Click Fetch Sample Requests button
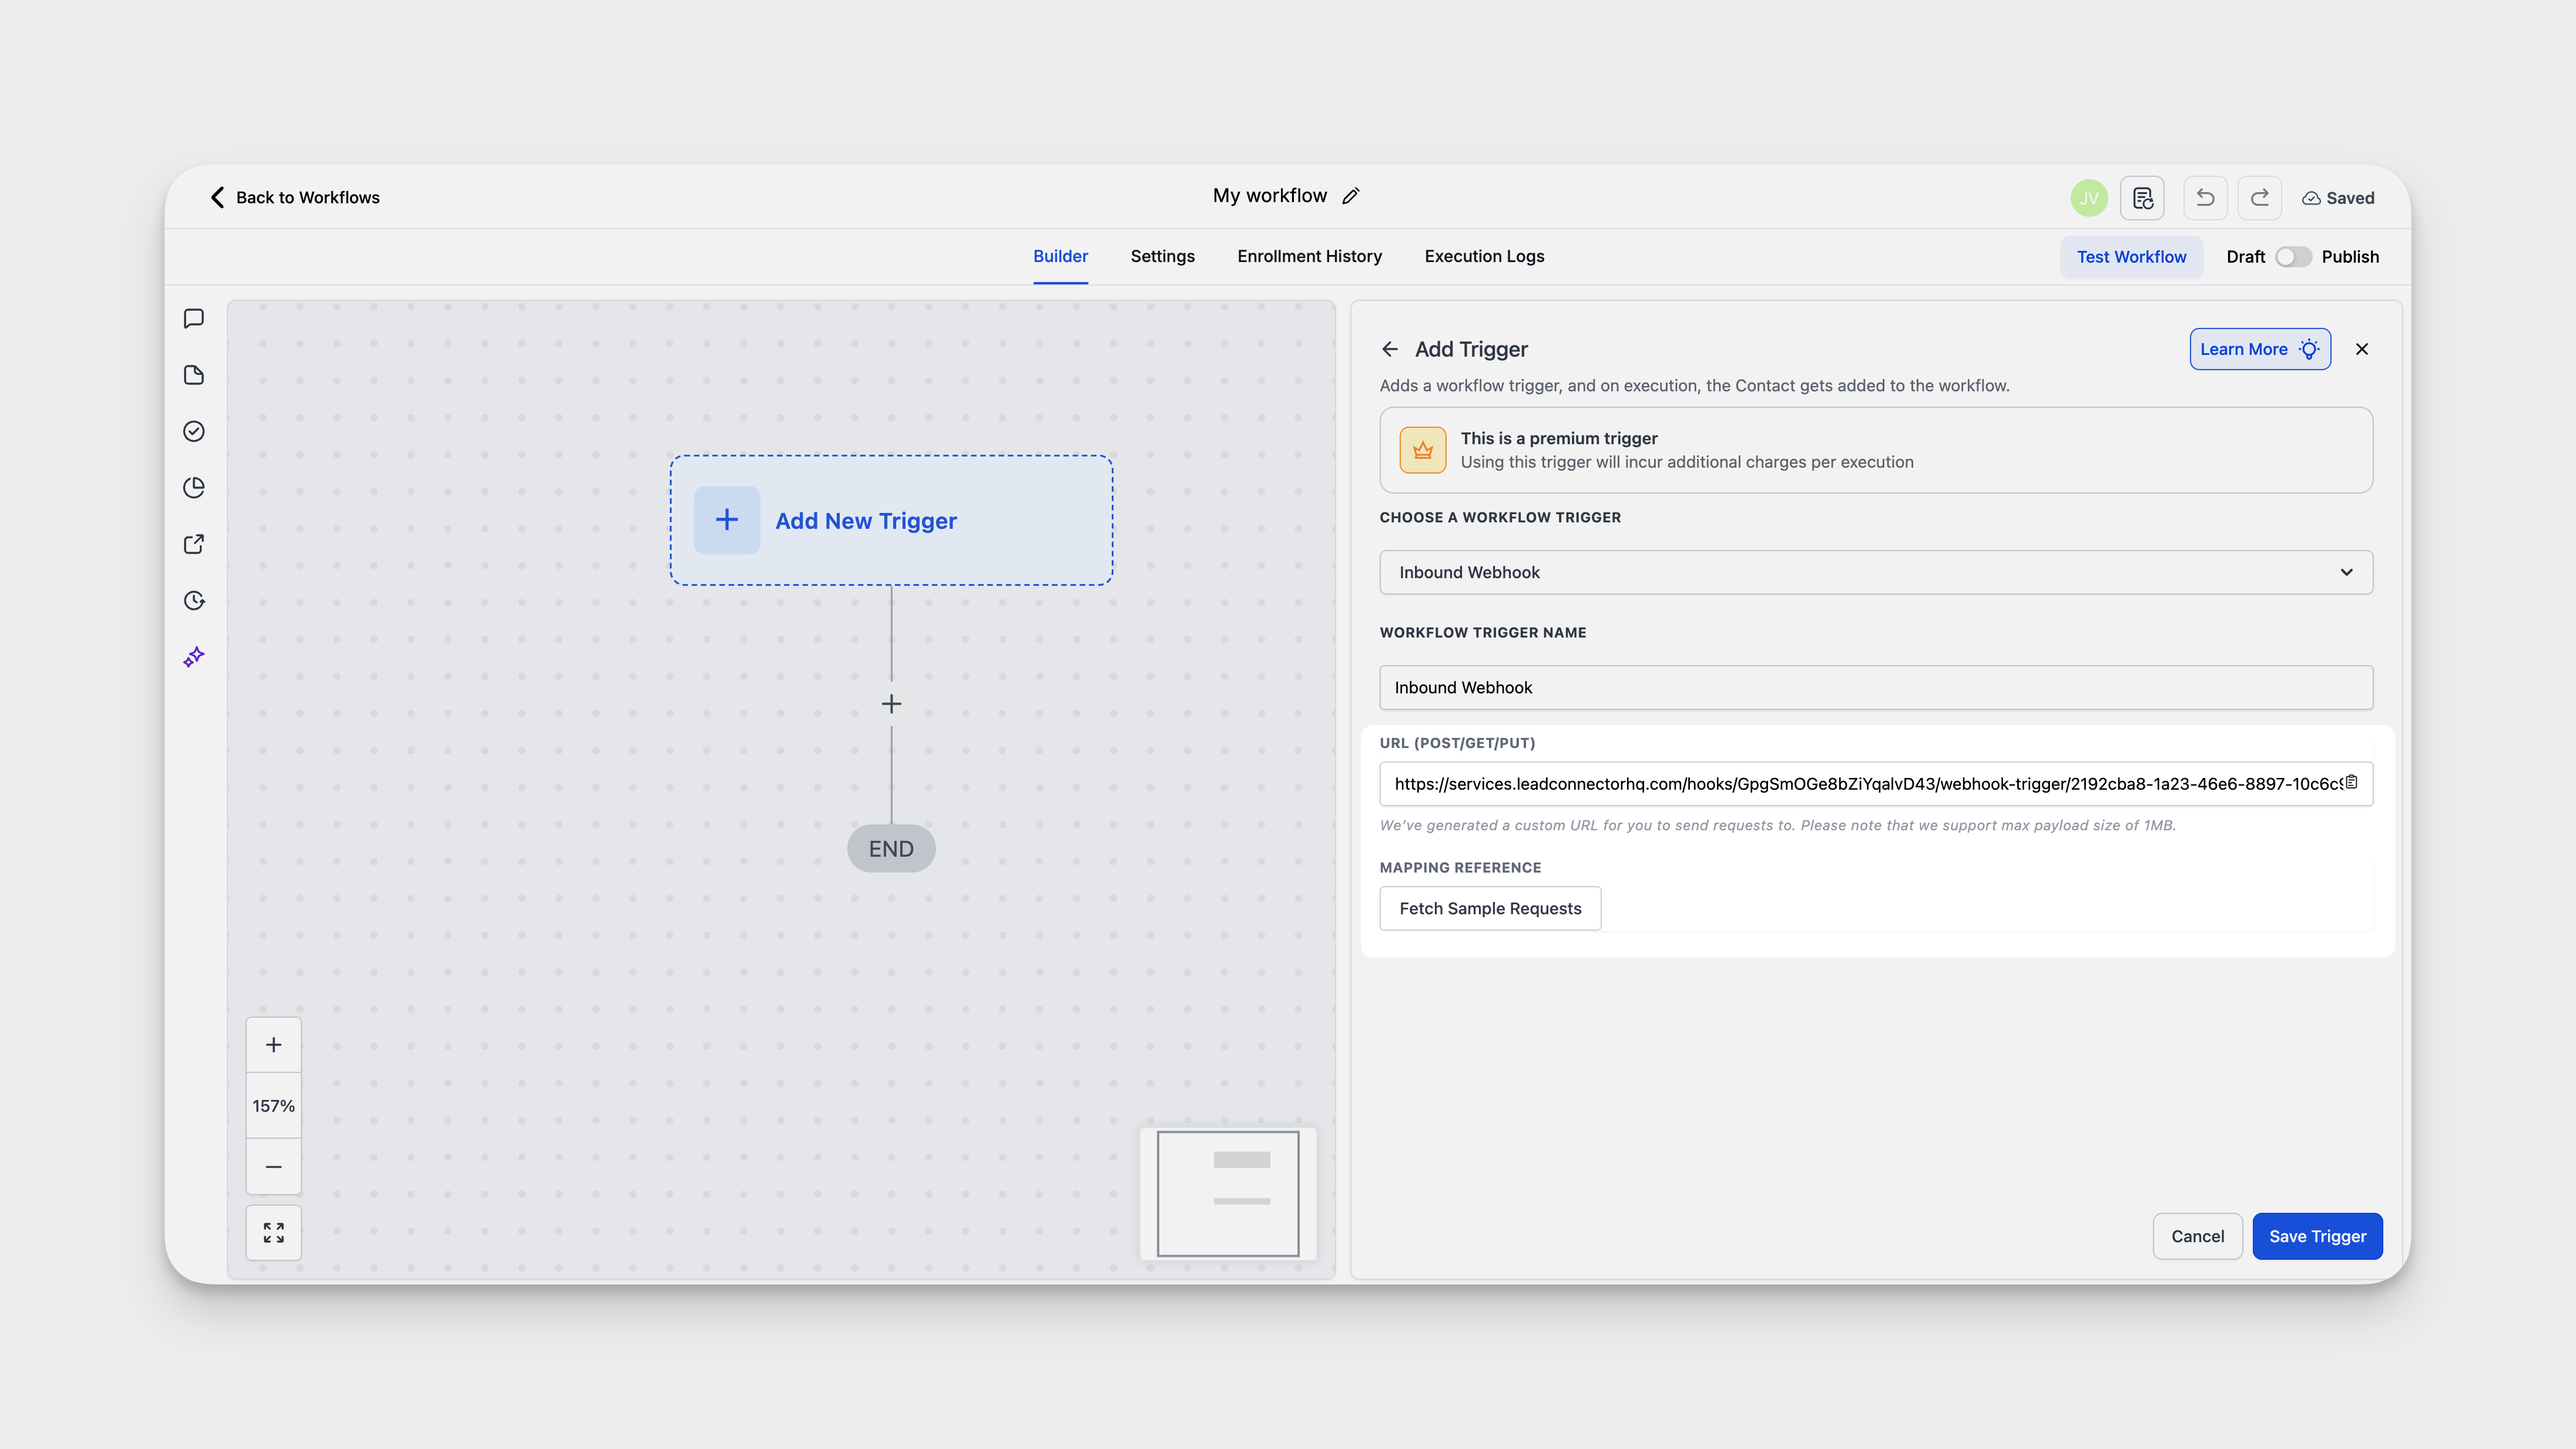 pyautogui.click(x=1490, y=908)
